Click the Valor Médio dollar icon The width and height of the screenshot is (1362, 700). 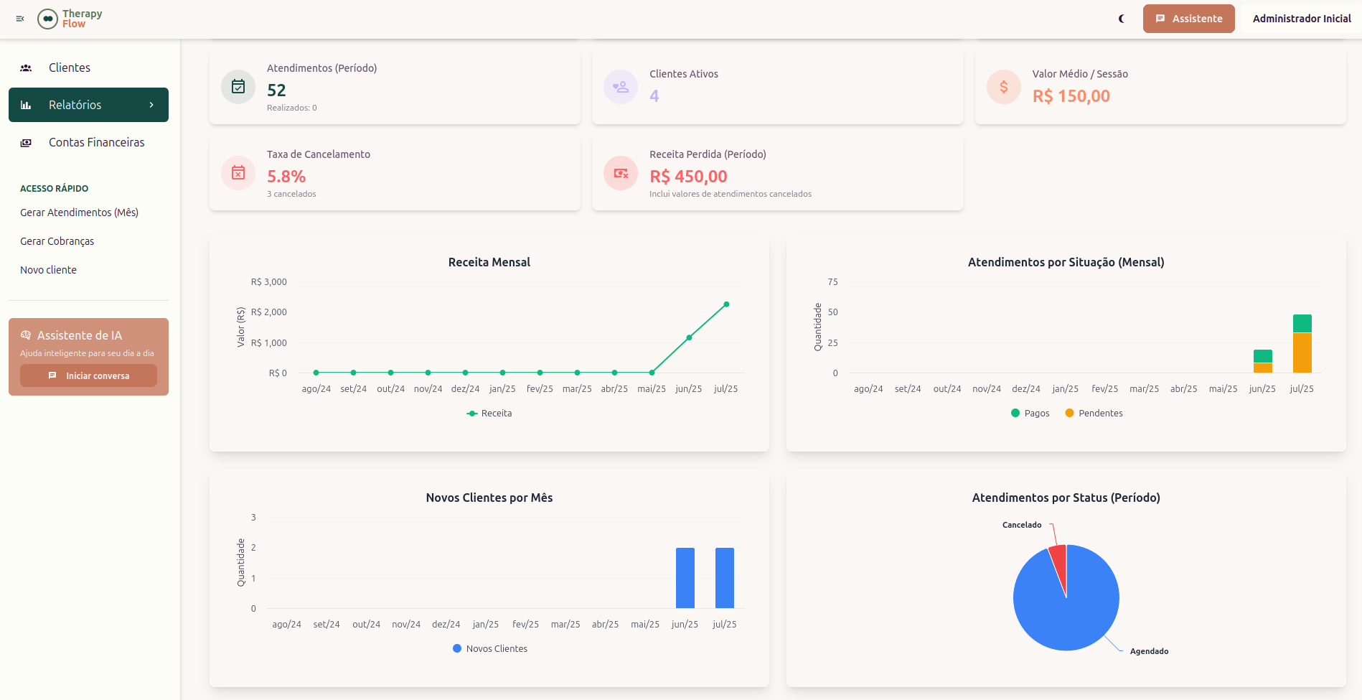1003,87
